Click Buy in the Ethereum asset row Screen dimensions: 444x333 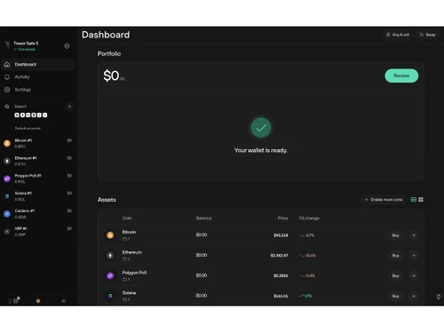(396, 256)
